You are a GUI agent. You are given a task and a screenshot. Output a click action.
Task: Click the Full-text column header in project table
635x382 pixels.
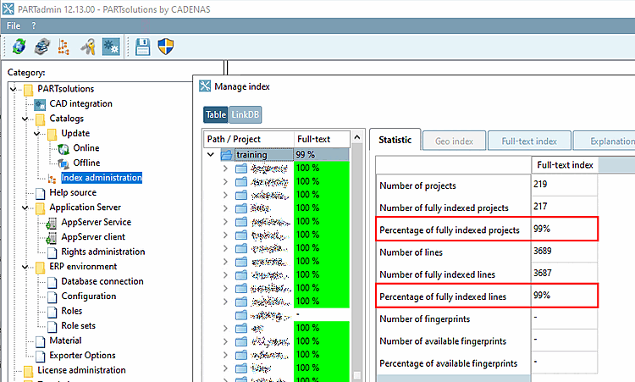[x=322, y=139]
